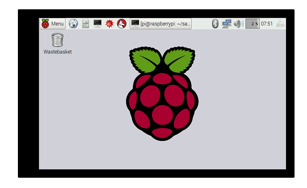
Task: Launch the web browser globe icon
Action: [x=73, y=24]
